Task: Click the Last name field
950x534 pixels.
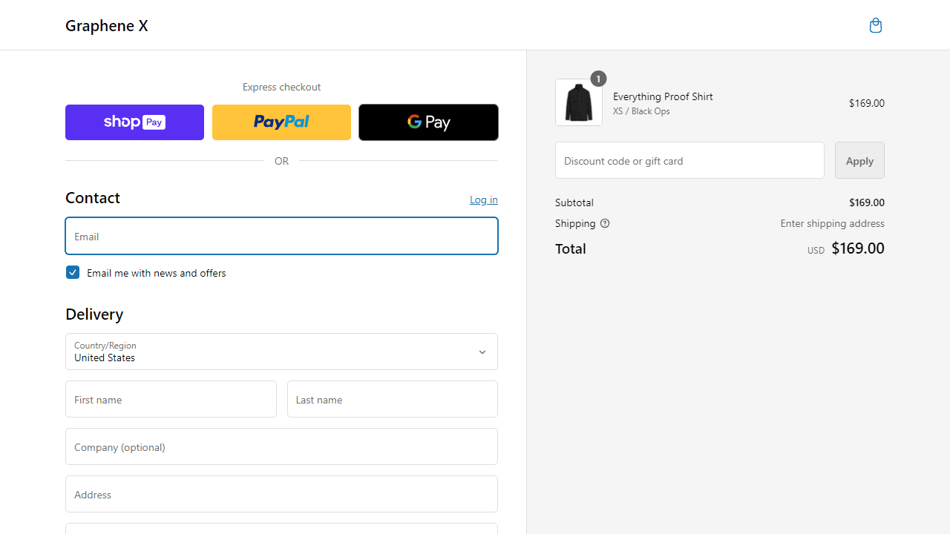Action: (393, 399)
